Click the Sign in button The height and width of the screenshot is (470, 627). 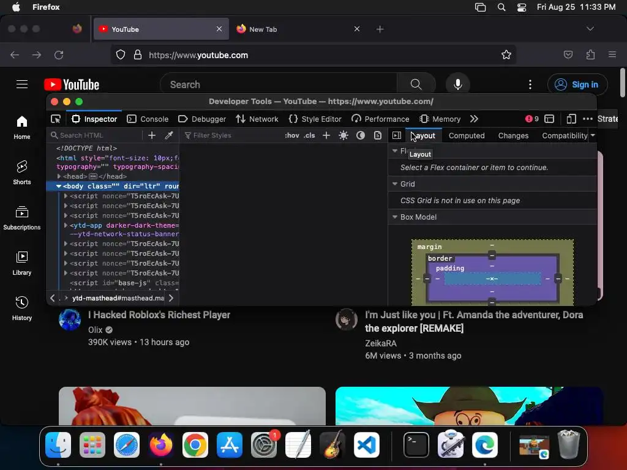[x=577, y=84]
